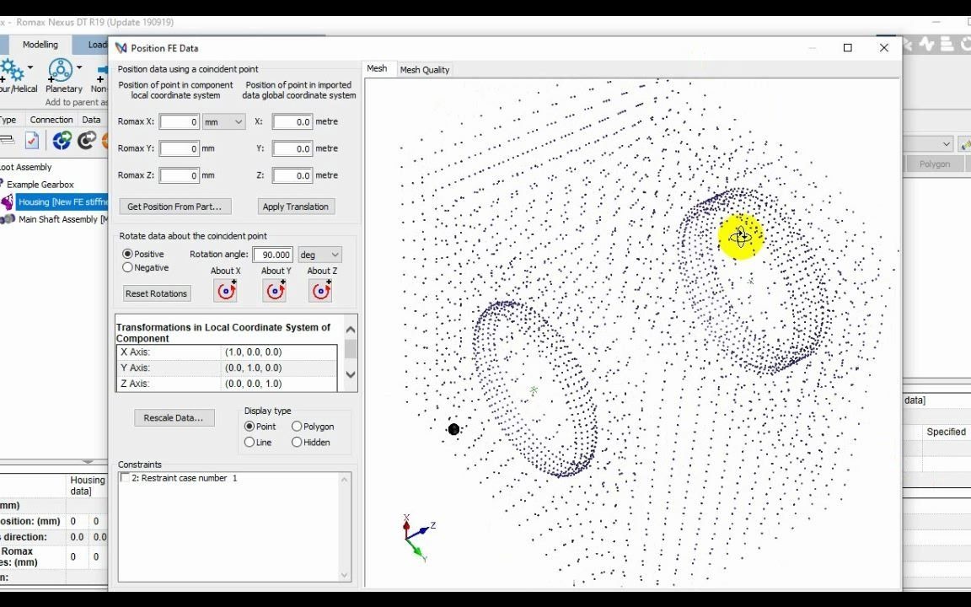Click the Y Axis row value (0.0, 1.0, 0.0)

(253, 368)
